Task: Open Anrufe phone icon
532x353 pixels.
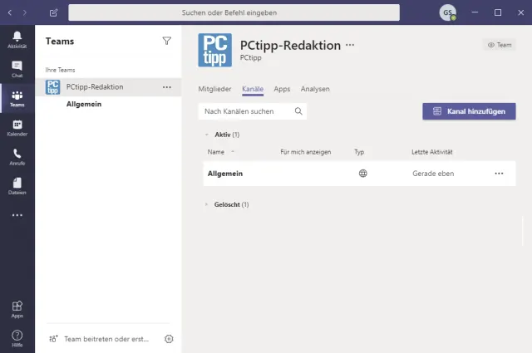Action: tap(17, 157)
